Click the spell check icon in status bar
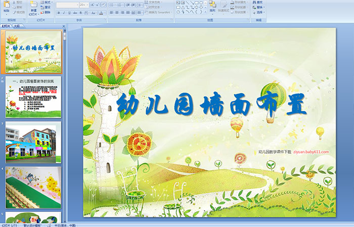The width and height of the screenshot is (354, 227). [x=49, y=225]
